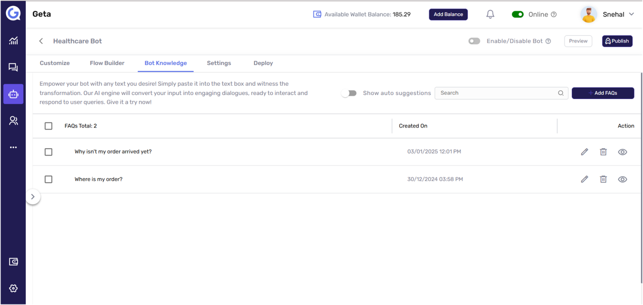643x305 pixels.
Task: Expand the collapsed side panel arrow
Action: (x=33, y=197)
